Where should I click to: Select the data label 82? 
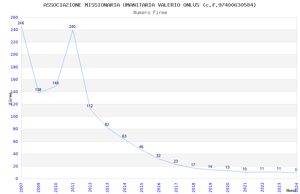tap(107, 125)
